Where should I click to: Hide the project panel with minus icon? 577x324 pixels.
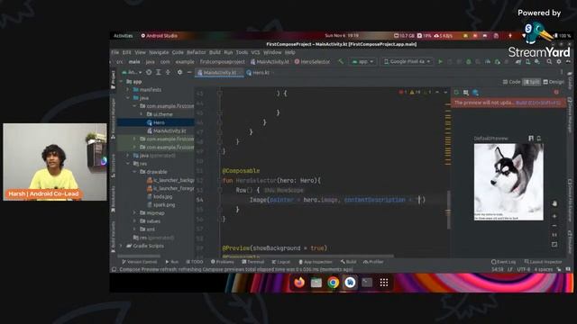(x=189, y=72)
